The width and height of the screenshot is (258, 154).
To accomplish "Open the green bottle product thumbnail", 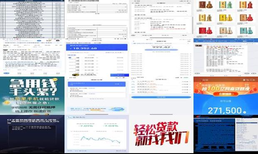I will click(x=226, y=5).
